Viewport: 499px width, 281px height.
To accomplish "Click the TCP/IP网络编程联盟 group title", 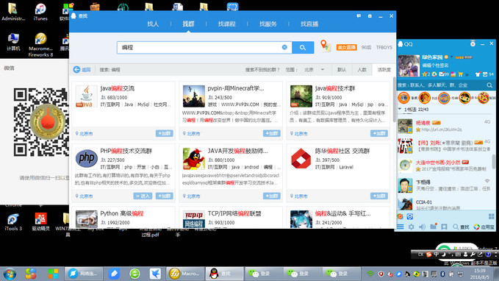I will 234,213.
